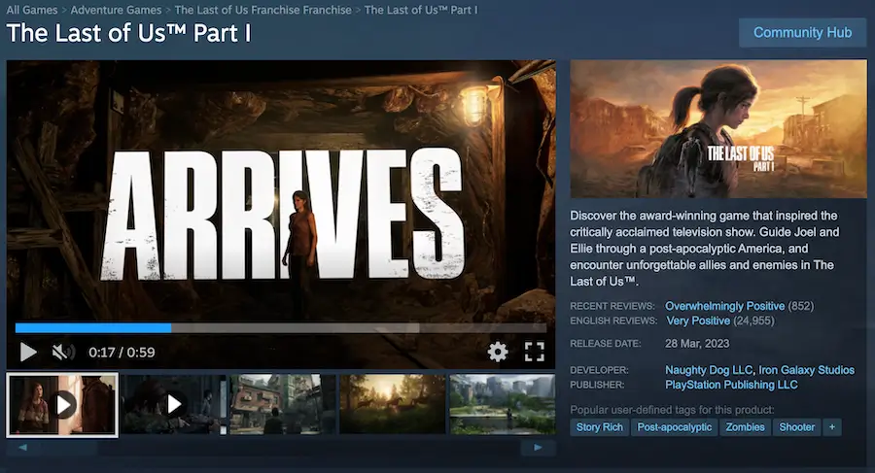This screenshot has height=473, width=875.
Task: Expand tags with the plus button
Action: 832,427
